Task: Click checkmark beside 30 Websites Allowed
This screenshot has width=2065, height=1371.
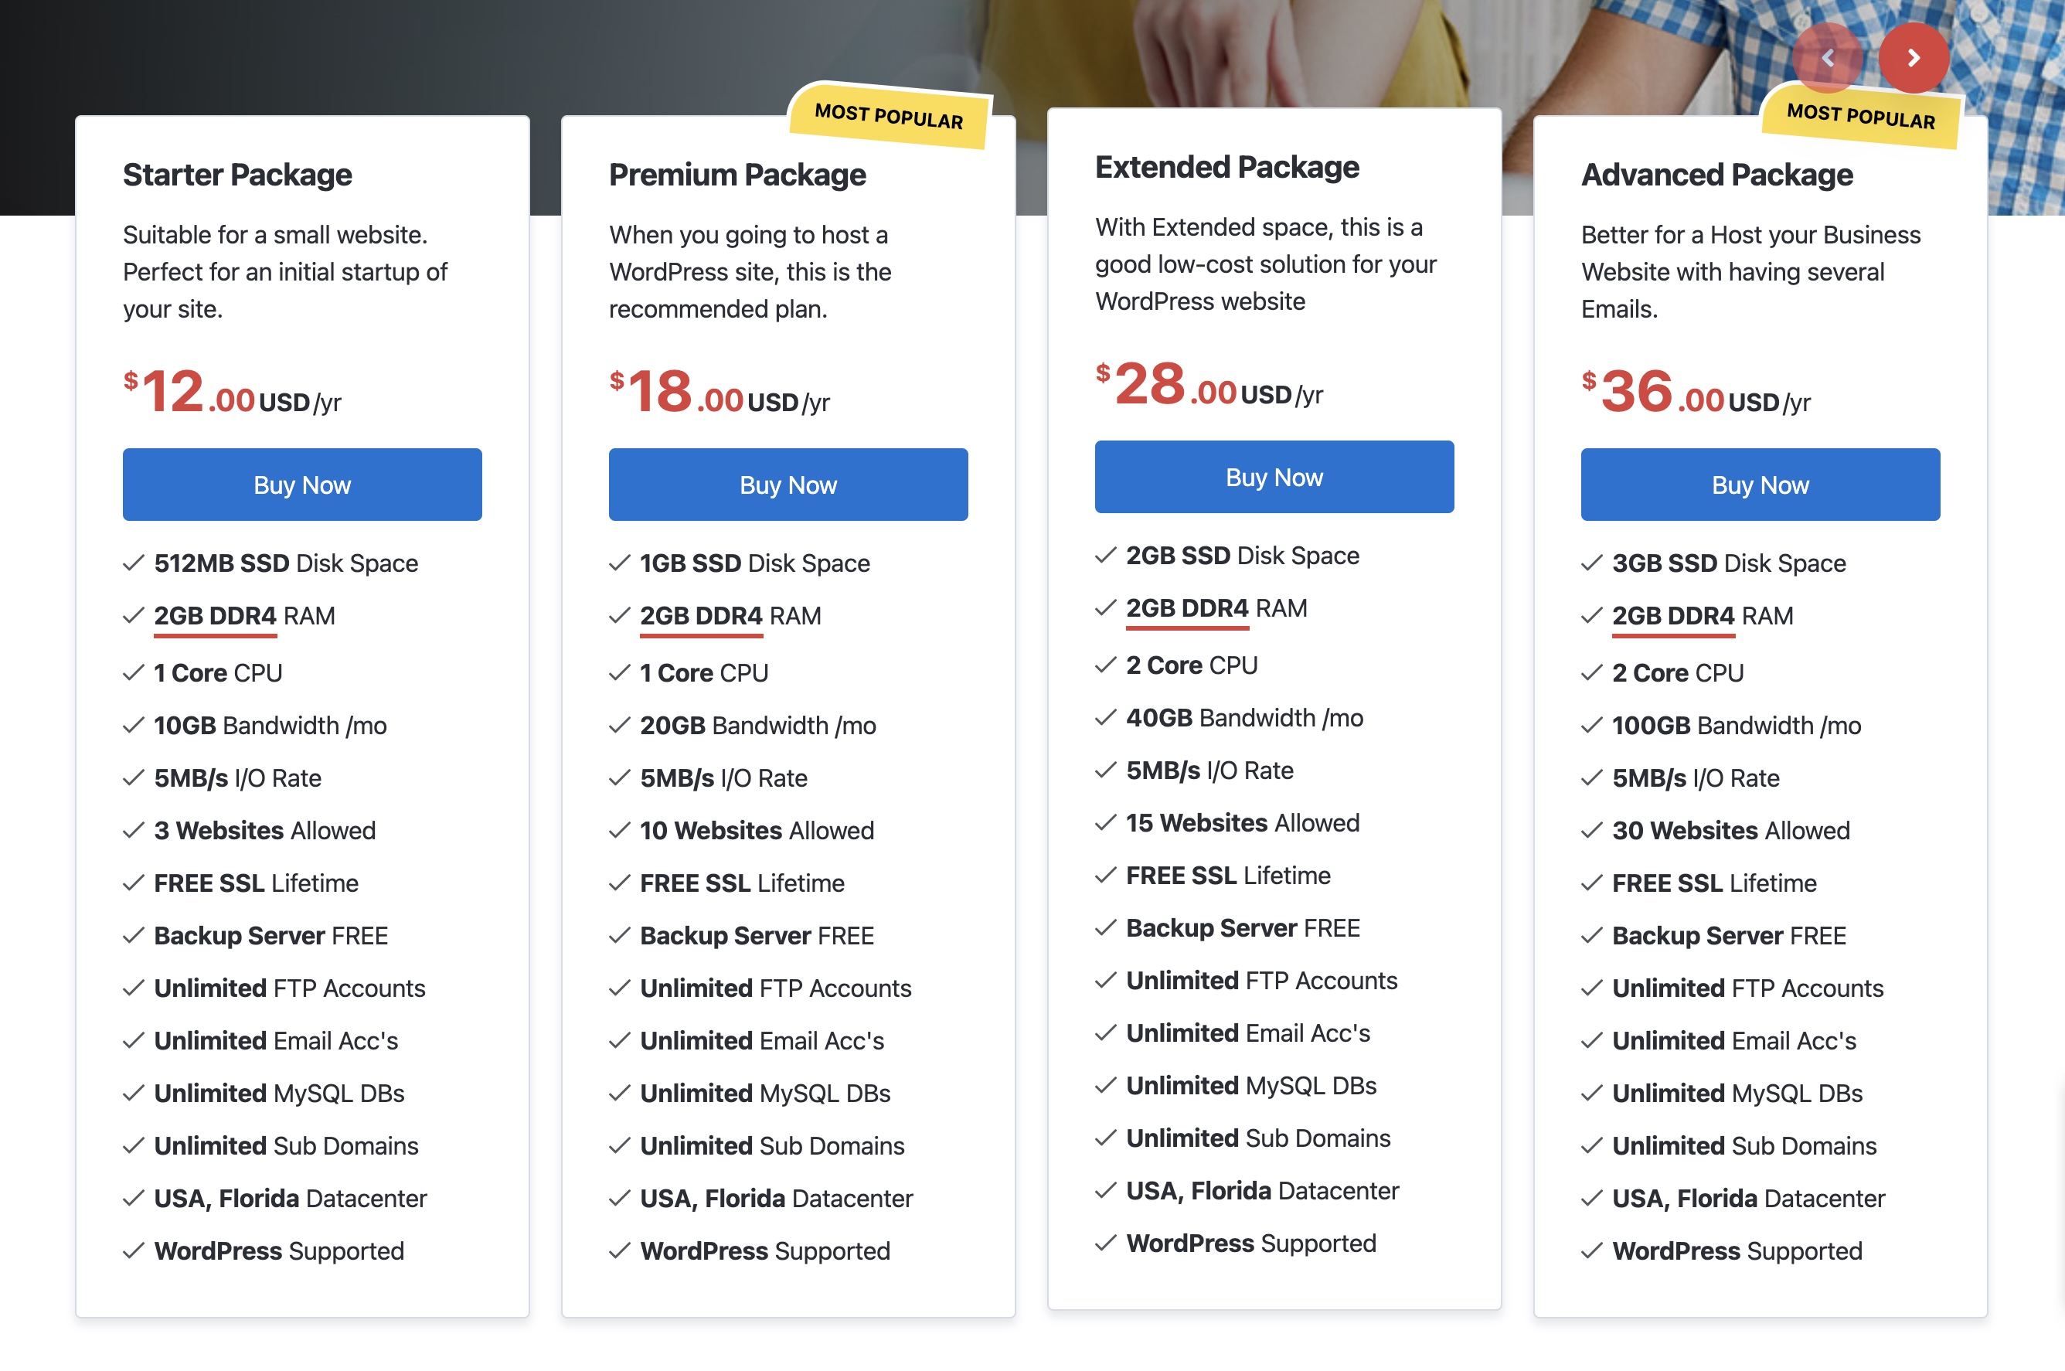Action: (1592, 831)
